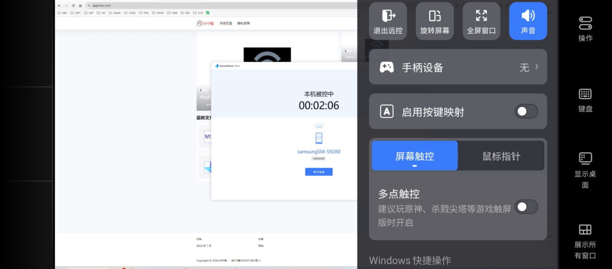612x269 pixels.
Task: Click 展示所有窗口 show all windows icon
Action: click(x=585, y=240)
